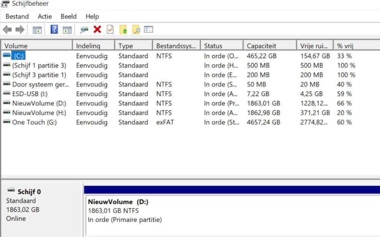Click the yellow folder with green arrow icon
This screenshot has height=237, width=380.
pyautogui.click(x=123, y=30)
